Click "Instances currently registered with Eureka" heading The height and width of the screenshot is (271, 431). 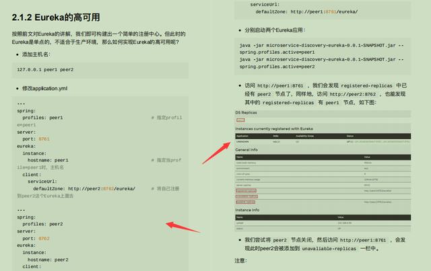(x=274, y=128)
